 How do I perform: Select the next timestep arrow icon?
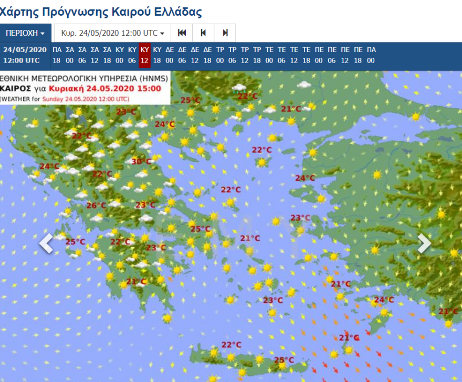pyautogui.click(x=225, y=33)
